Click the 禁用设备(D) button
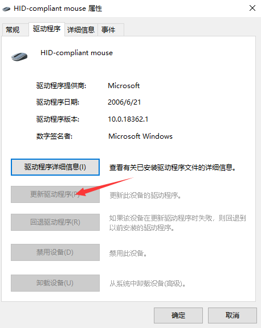The height and width of the screenshot is (328, 261). click(55, 252)
